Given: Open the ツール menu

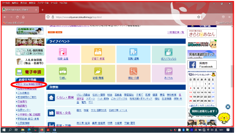Looking at the screenshot, I should tap(54, 3).
